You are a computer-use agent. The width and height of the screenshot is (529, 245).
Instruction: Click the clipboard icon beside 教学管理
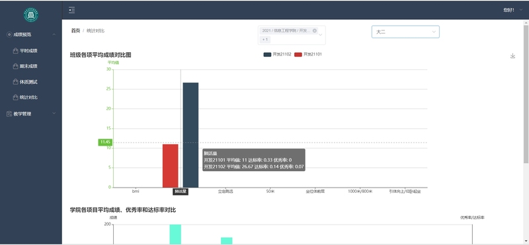click(x=9, y=114)
